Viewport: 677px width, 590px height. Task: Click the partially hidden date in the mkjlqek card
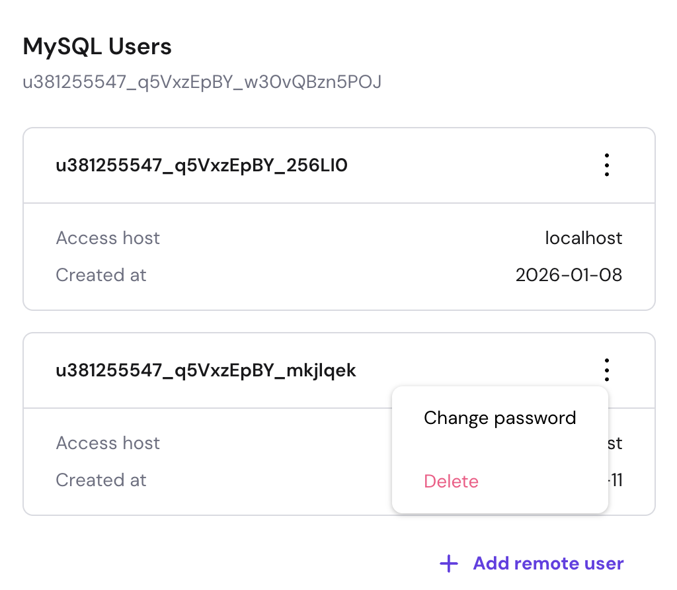point(616,480)
